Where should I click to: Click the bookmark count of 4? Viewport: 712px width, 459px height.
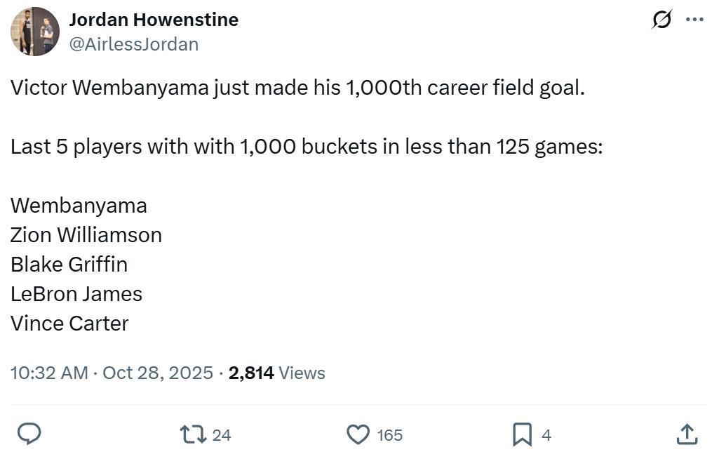click(x=546, y=435)
